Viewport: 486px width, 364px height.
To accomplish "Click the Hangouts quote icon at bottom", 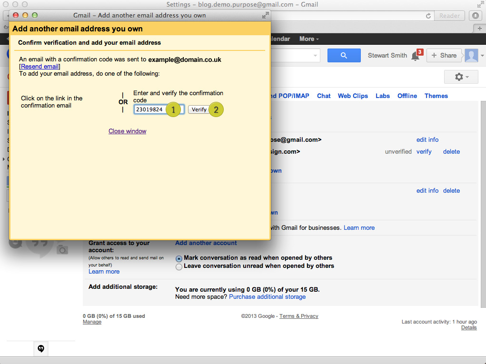I will click(x=41, y=349).
